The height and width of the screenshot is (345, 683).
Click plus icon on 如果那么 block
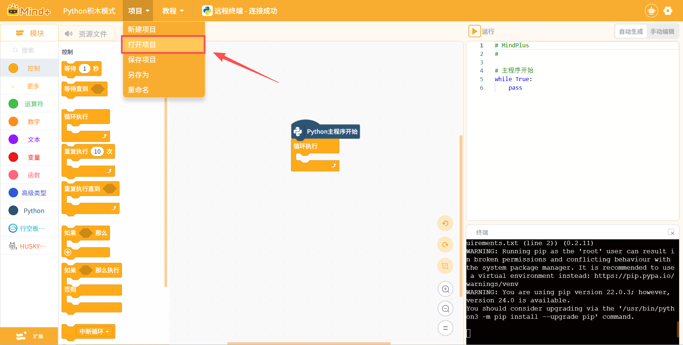[68, 252]
